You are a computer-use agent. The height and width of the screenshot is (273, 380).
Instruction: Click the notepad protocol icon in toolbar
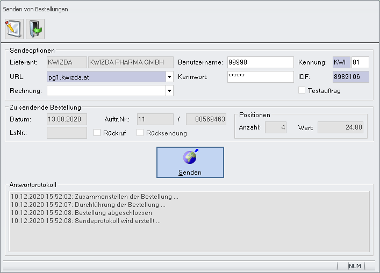point(13,28)
